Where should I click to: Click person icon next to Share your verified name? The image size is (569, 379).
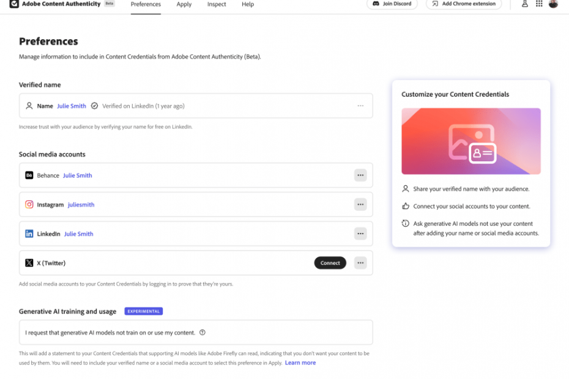click(x=406, y=189)
